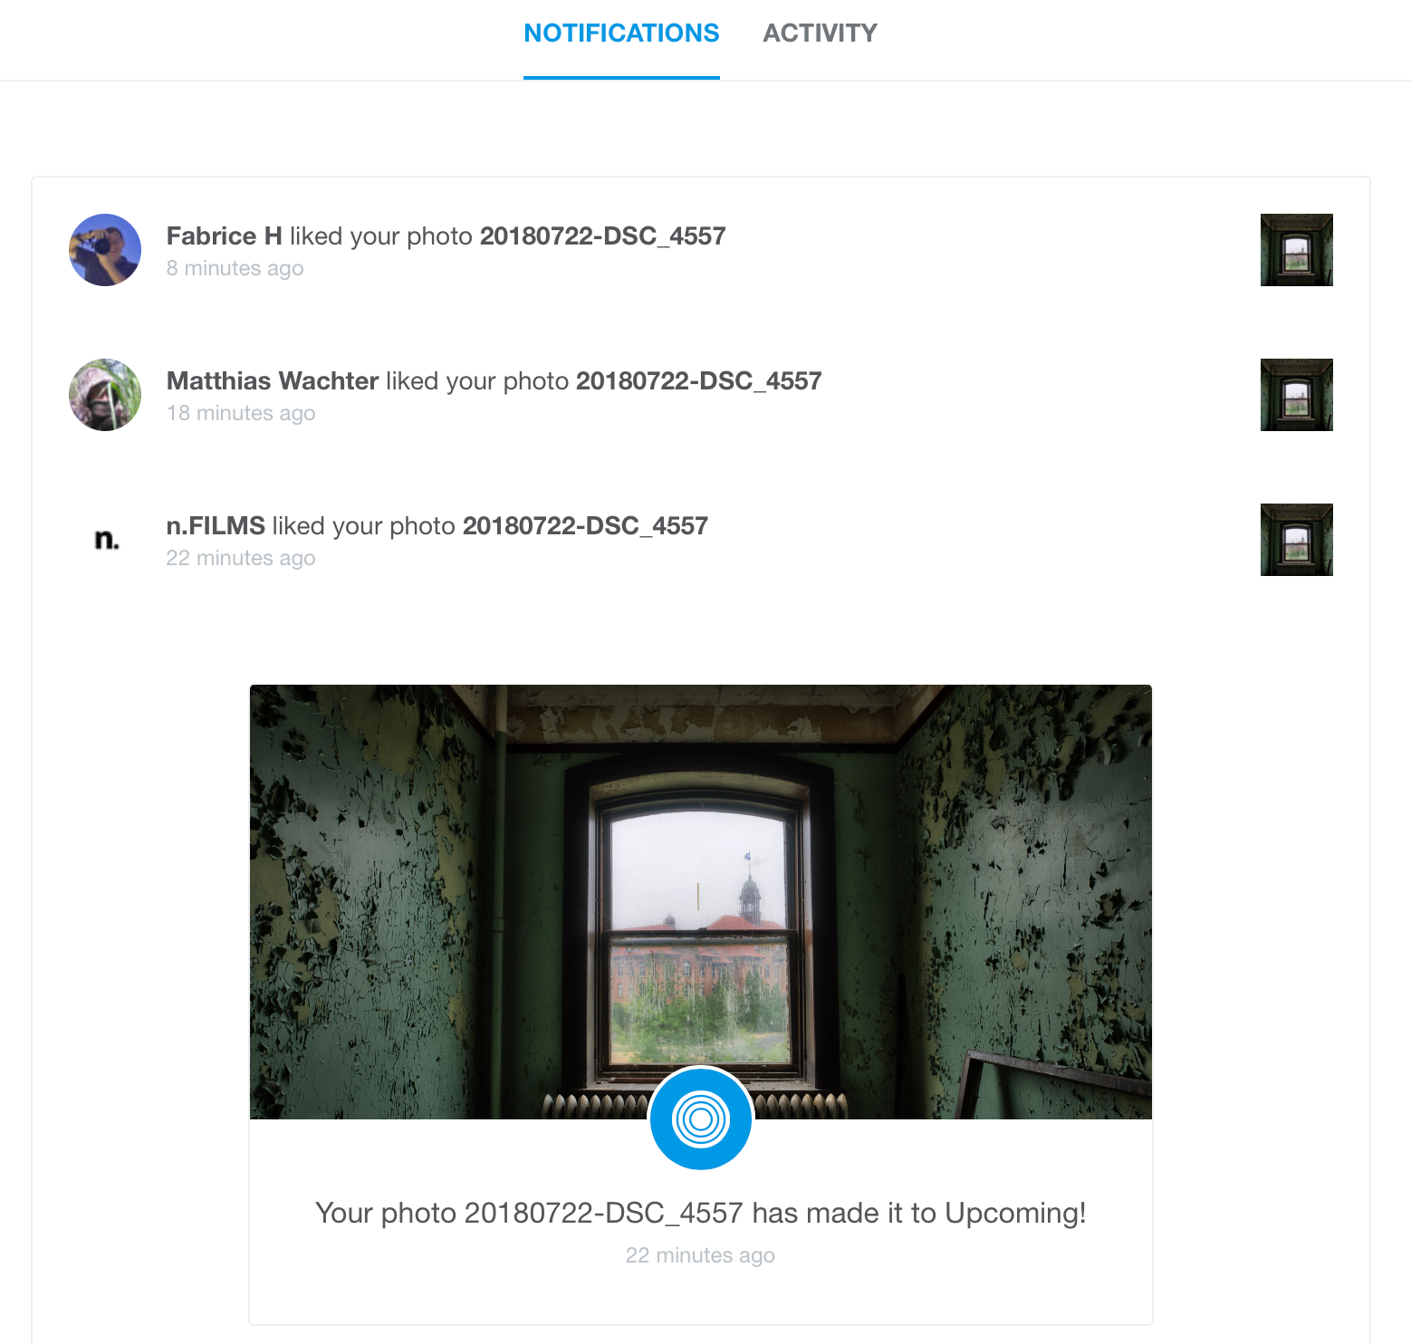Open photo title in Matthias Wachter notification
The width and height of the screenshot is (1411, 1344).
[x=698, y=381]
